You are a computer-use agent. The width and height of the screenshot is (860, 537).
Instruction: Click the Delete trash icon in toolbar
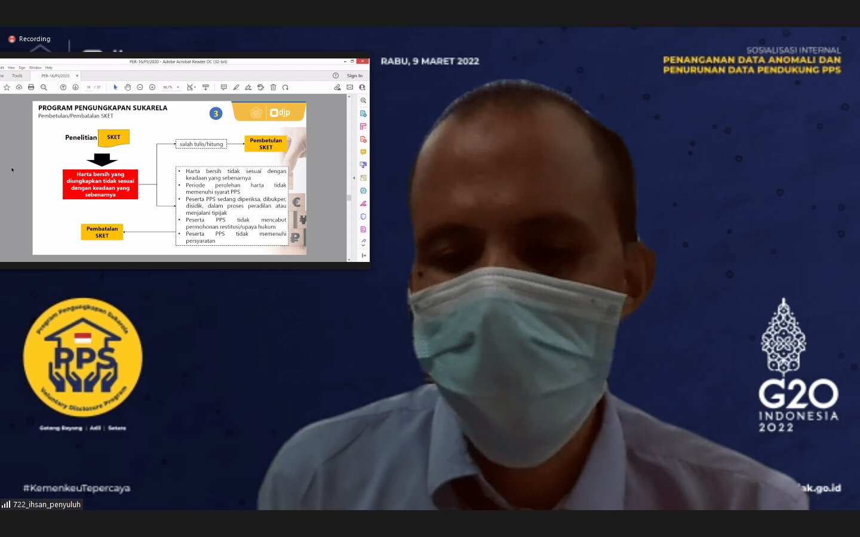[273, 87]
